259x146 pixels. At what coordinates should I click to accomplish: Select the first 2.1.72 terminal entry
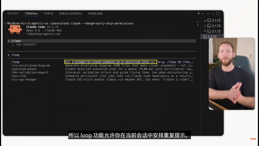tap(214, 21)
